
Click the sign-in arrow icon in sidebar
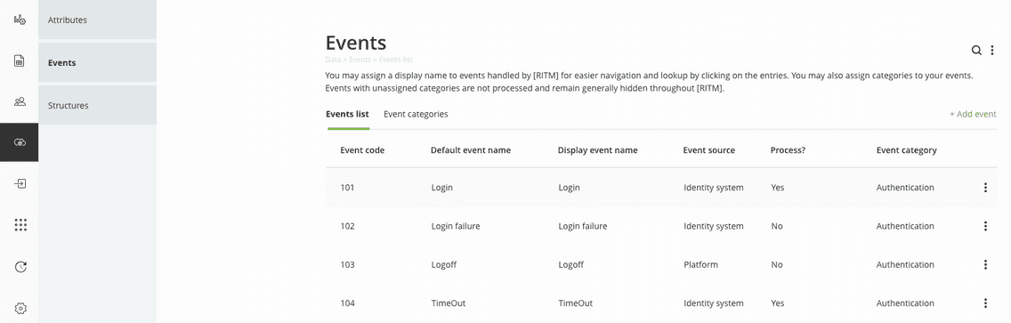click(20, 183)
